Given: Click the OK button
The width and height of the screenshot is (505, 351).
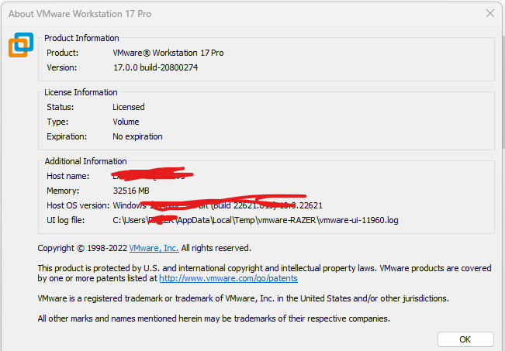Looking at the screenshot, I should (x=465, y=339).
